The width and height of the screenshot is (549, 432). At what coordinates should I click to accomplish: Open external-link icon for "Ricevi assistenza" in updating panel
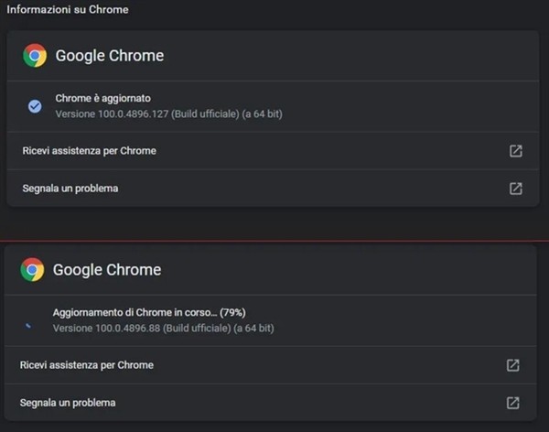513,365
